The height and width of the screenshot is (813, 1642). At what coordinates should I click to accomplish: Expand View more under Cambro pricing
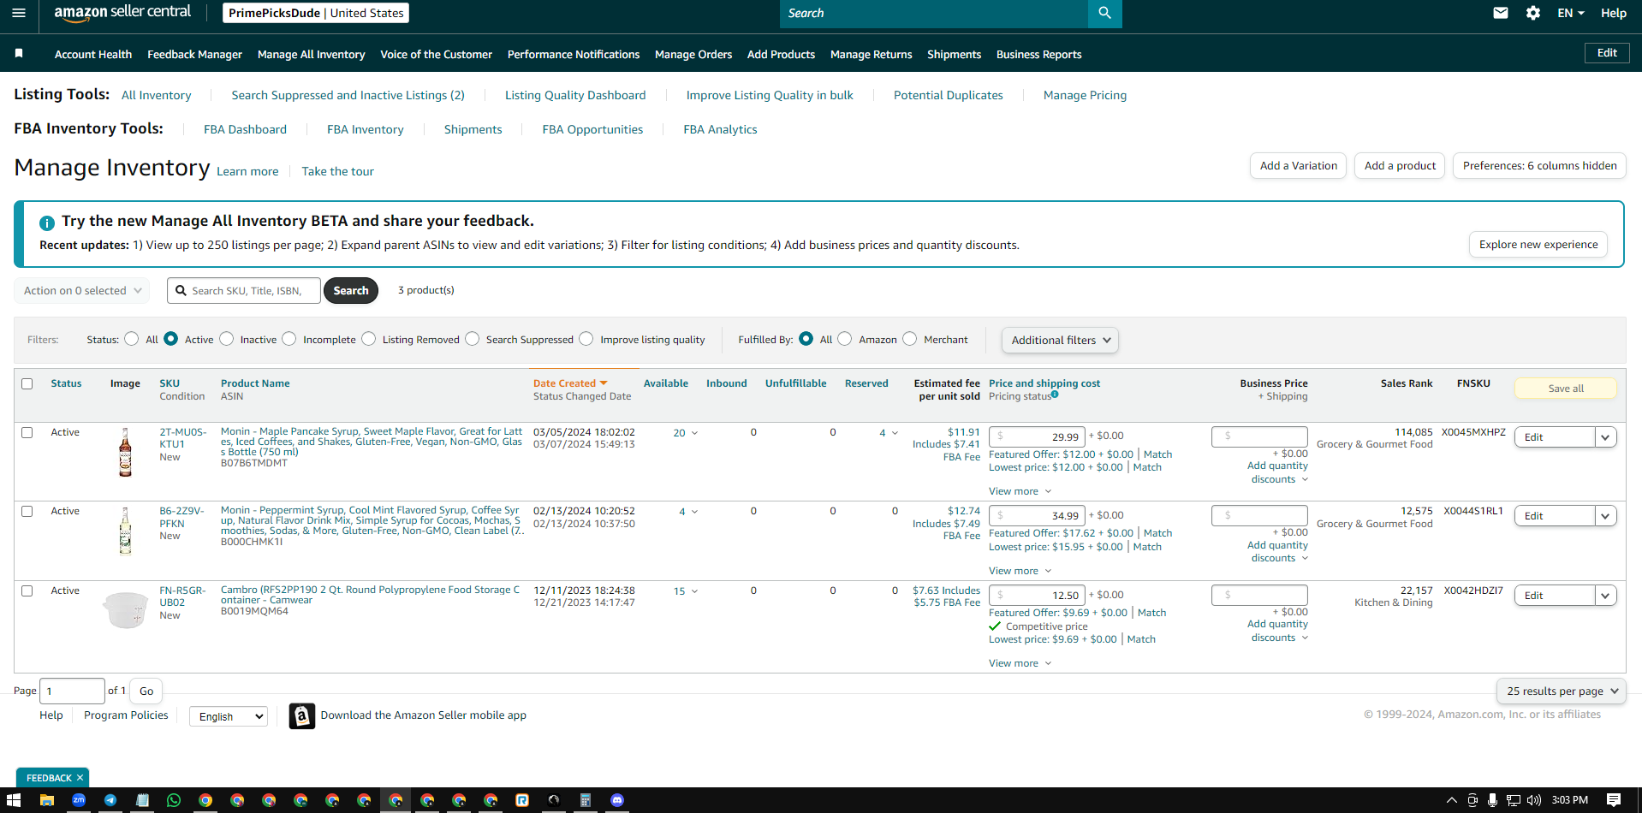(x=1020, y=663)
